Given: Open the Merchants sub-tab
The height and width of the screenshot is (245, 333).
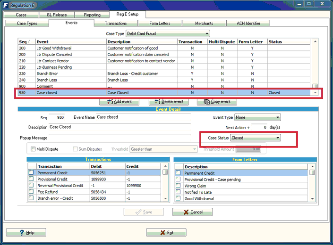Looking at the screenshot, I should (x=204, y=23).
